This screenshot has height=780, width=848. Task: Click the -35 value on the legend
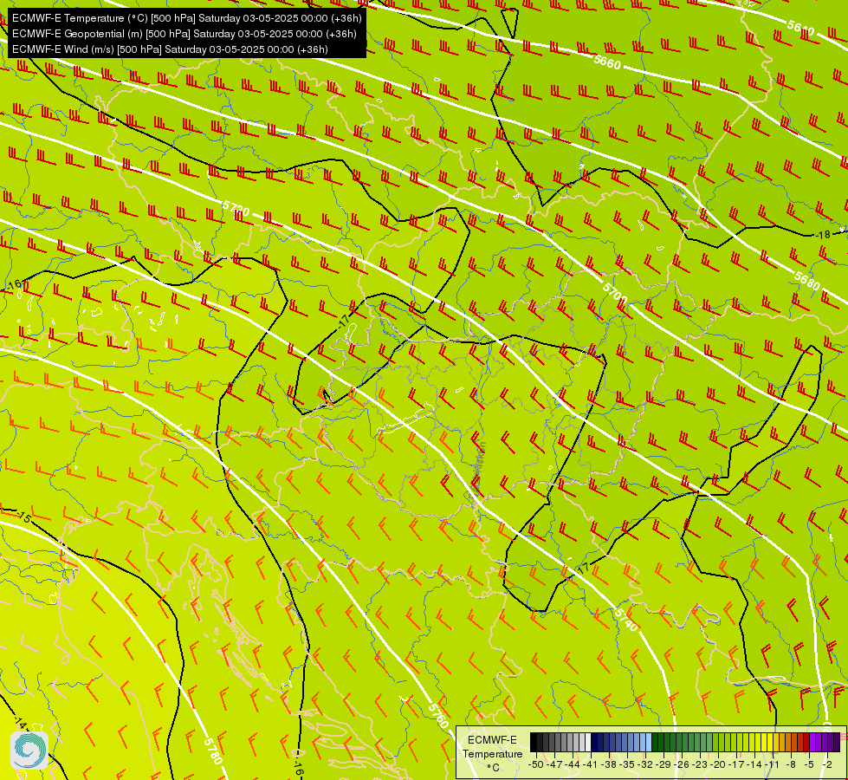tap(627, 764)
